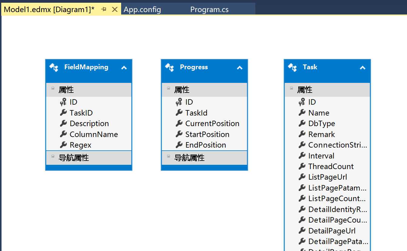
Task: Select the ListPagePatam... property text
Action: [337, 188]
